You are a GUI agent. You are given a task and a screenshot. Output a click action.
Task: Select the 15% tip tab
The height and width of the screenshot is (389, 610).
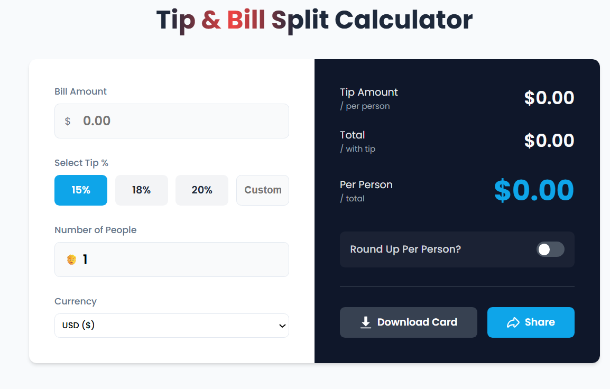tap(80, 190)
